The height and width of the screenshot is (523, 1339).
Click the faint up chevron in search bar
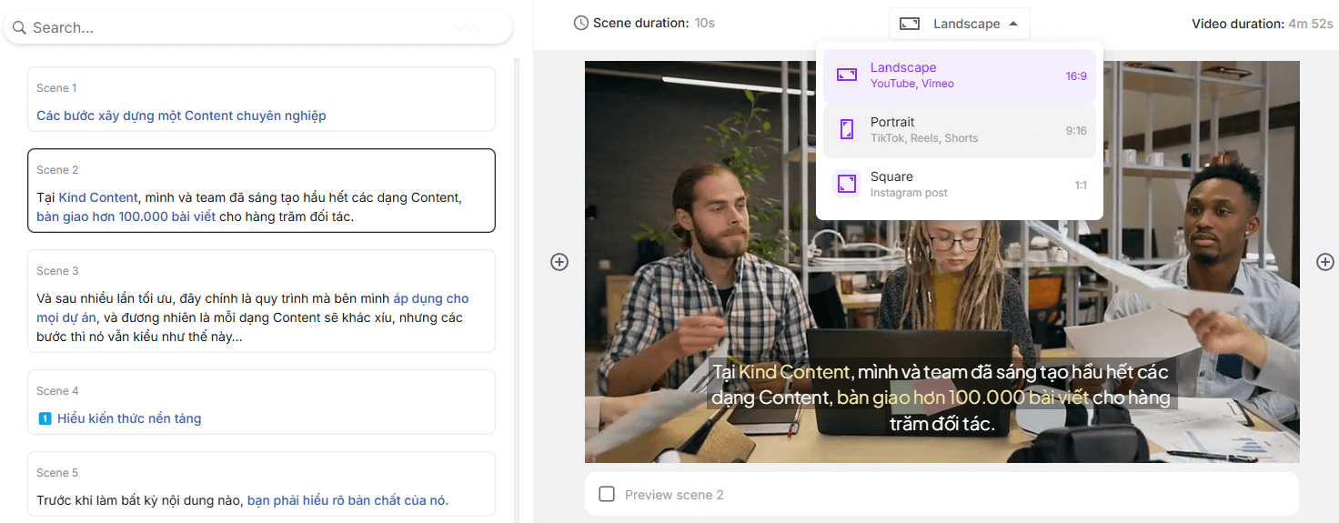click(474, 28)
